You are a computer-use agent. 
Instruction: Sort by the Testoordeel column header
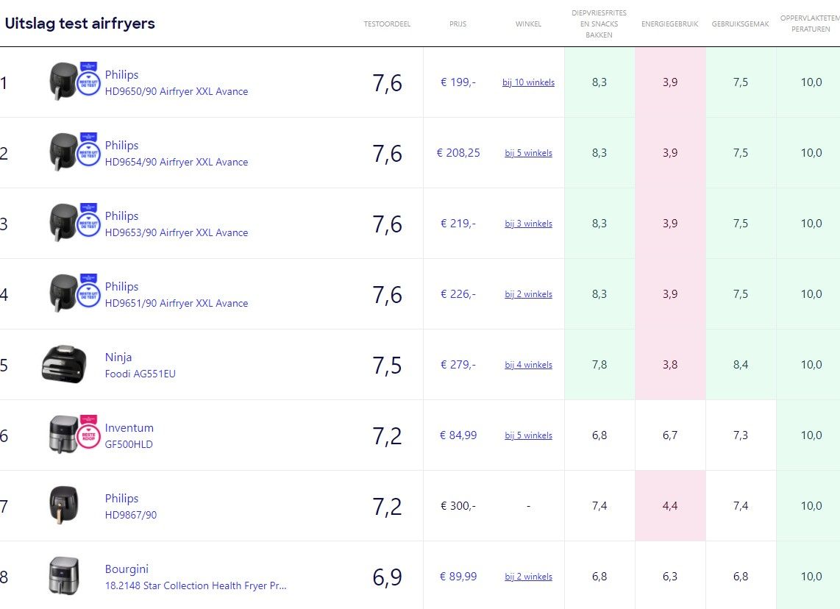click(387, 24)
